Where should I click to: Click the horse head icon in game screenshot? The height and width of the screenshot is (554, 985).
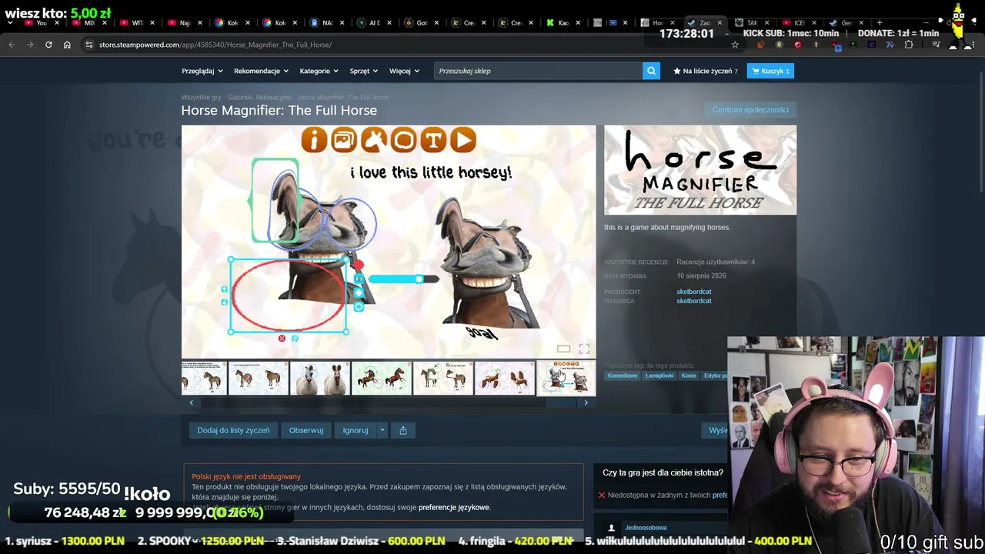[x=373, y=140]
